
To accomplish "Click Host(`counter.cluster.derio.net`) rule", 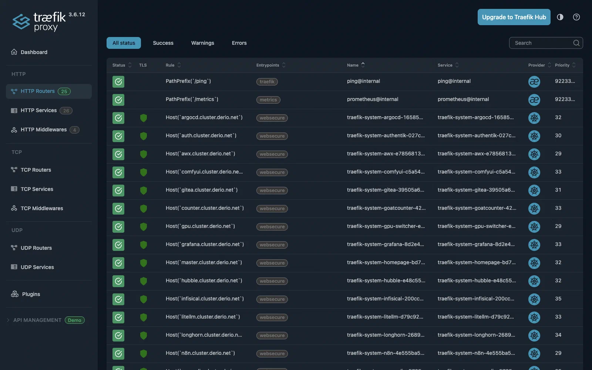I will [205, 208].
